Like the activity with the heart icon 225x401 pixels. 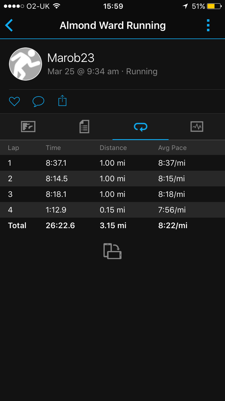pos(14,101)
